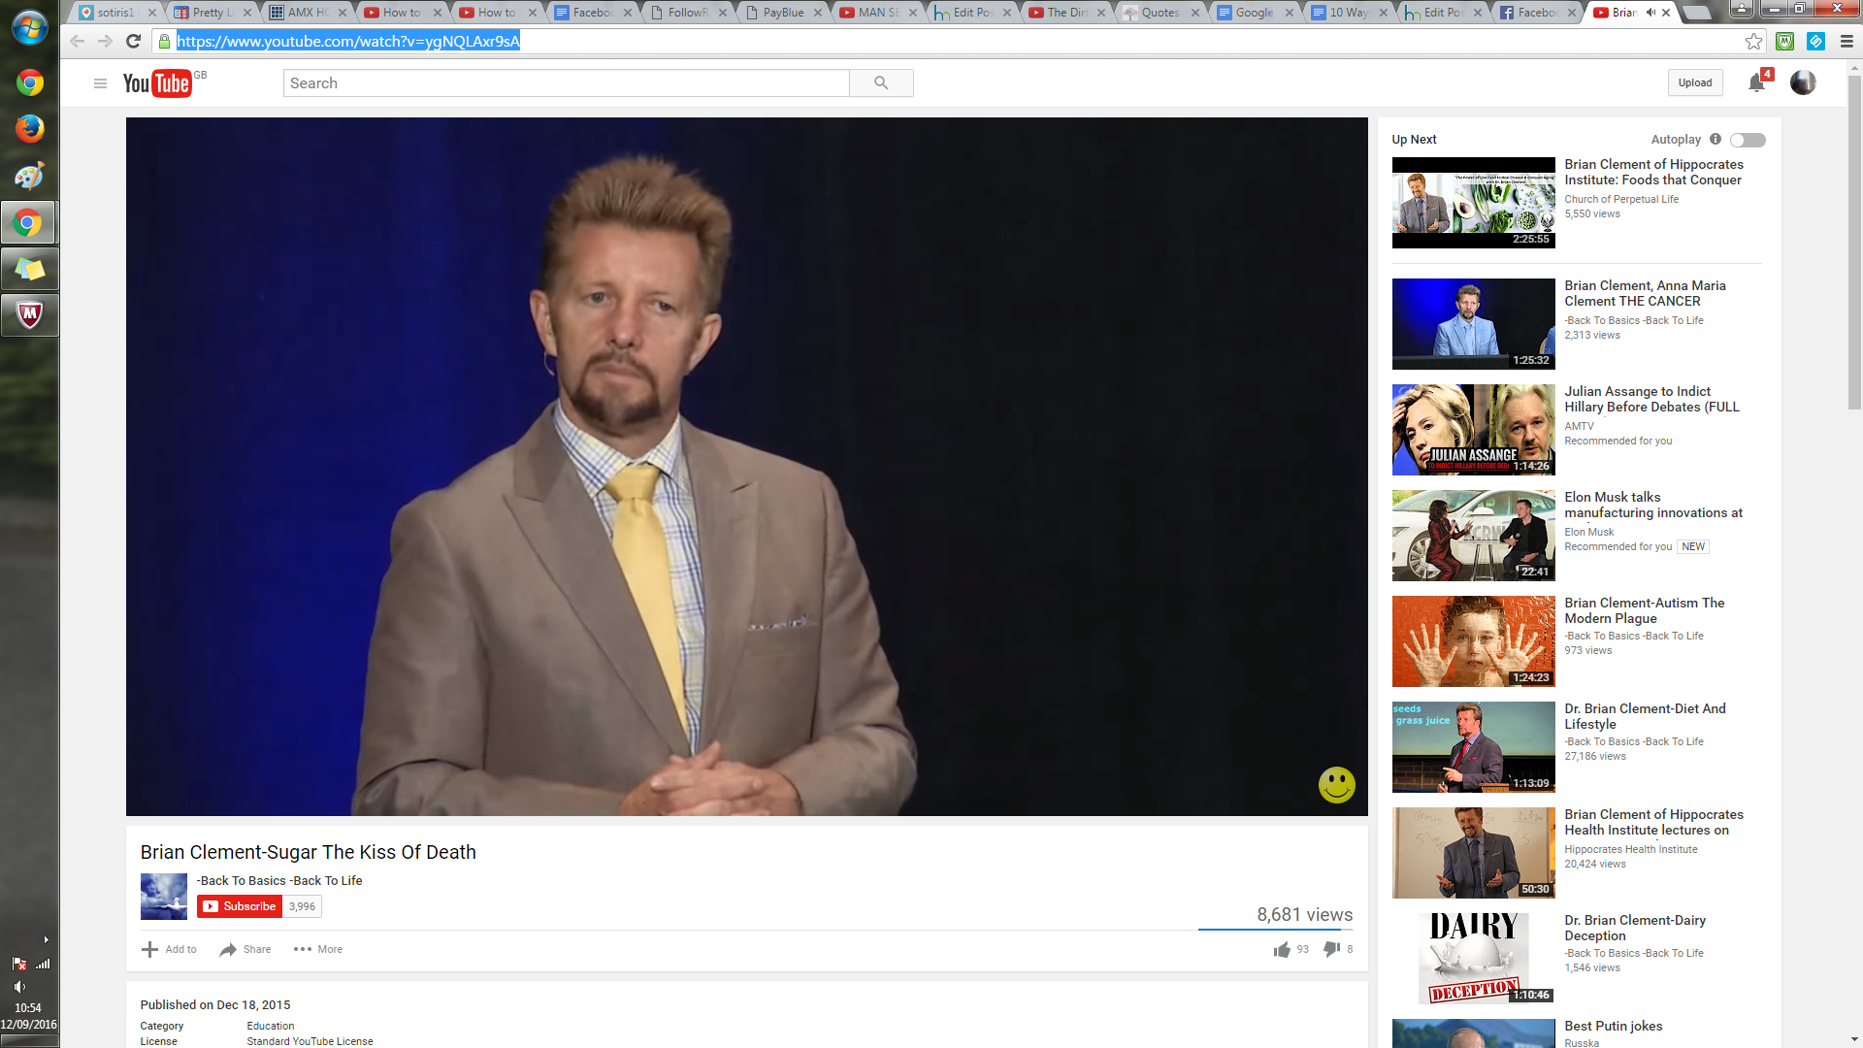The height and width of the screenshot is (1048, 1863).
Task: Click the blue extension icon in toolbar
Action: point(1815,41)
